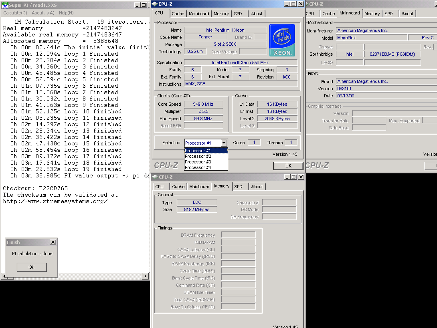Click memory Size field 8192 MBytes
Screen dimensions: 437x328
click(x=197, y=210)
